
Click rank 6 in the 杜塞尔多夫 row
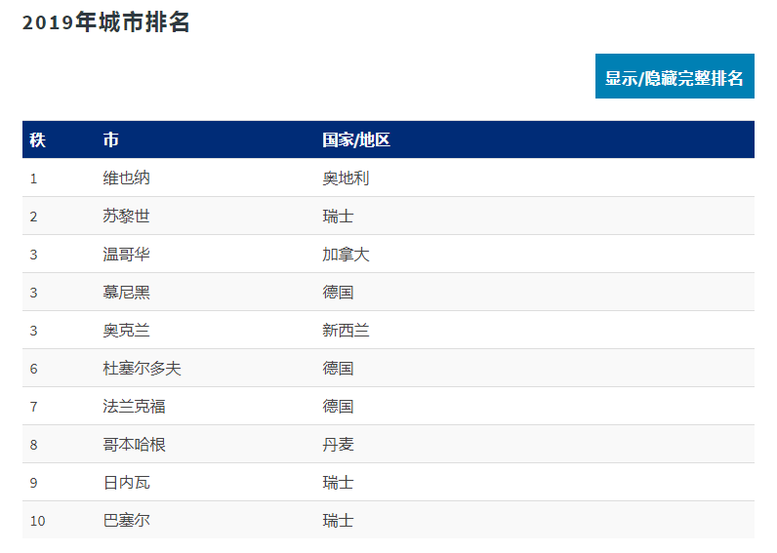pos(33,369)
